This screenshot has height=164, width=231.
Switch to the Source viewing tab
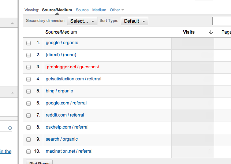[x=82, y=10]
